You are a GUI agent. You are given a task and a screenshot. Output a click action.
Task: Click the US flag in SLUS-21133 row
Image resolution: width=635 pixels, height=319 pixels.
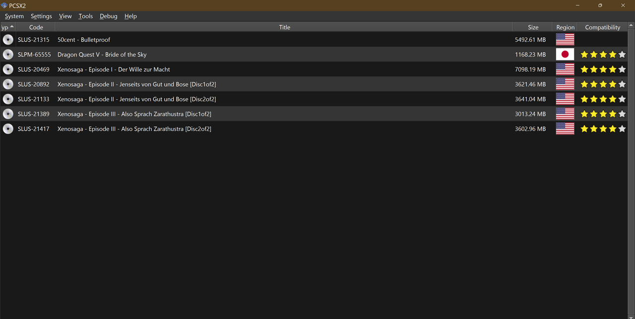pyautogui.click(x=565, y=99)
